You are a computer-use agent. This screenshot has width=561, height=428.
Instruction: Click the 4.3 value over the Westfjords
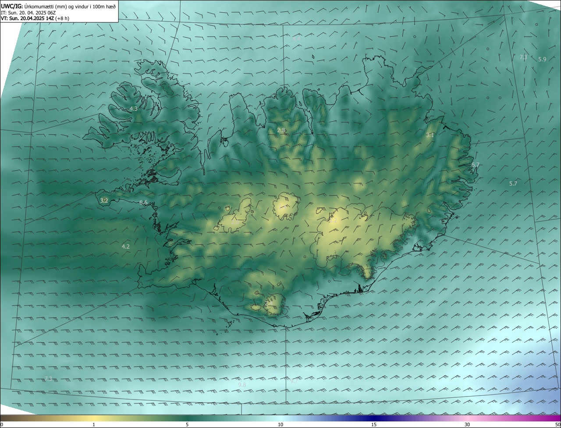click(x=133, y=109)
